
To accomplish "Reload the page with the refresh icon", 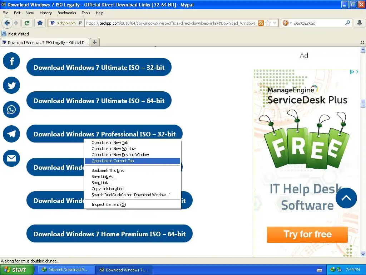I will [27, 23].
